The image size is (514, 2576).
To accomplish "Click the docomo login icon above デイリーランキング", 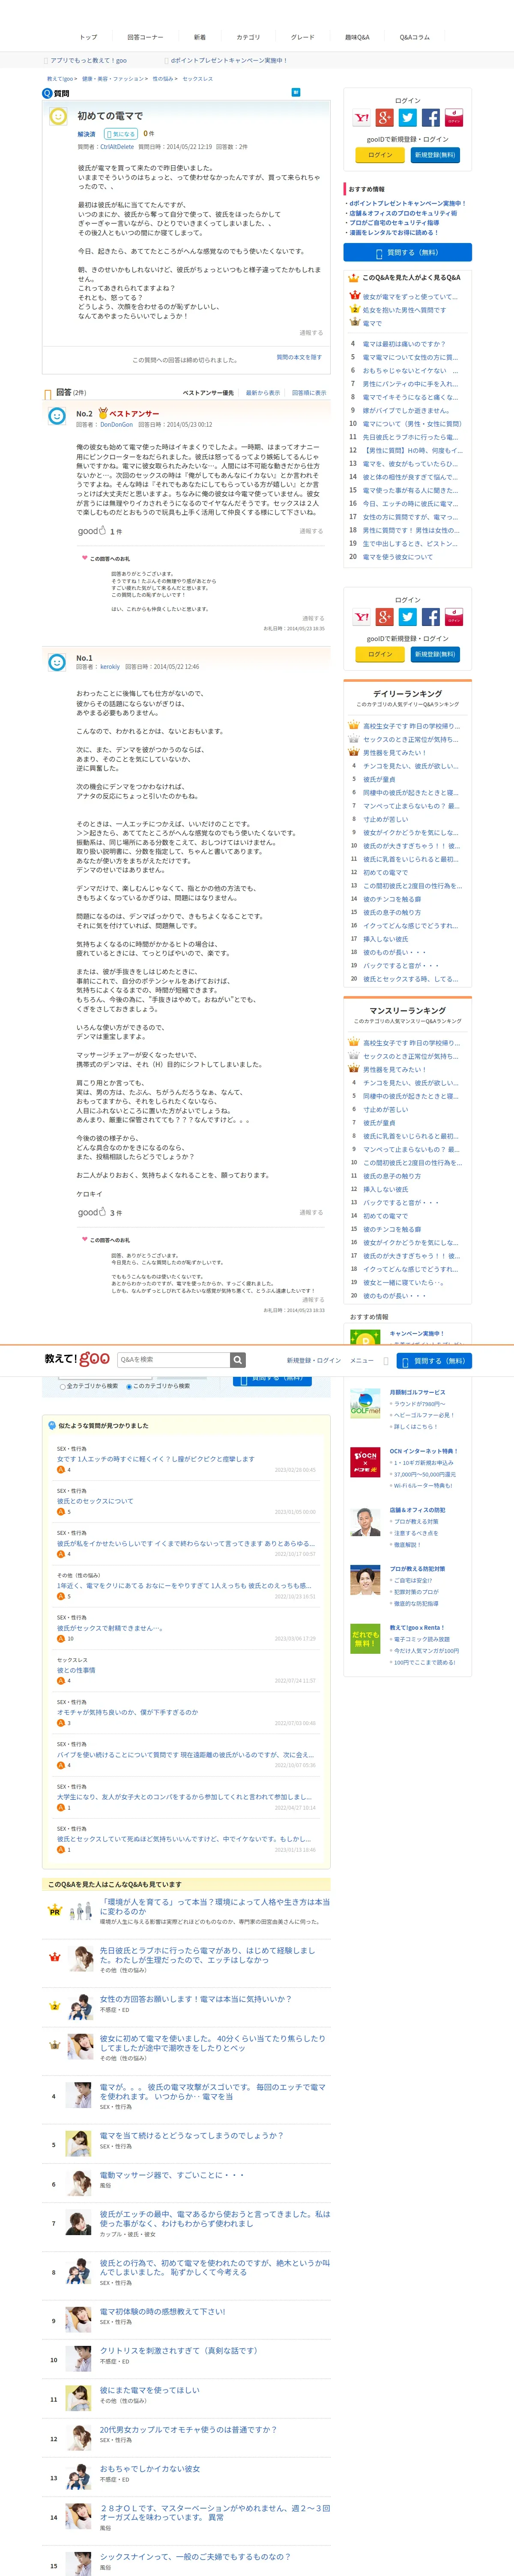I will (453, 617).
